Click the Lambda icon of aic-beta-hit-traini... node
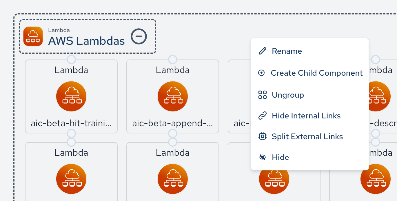Screen dimensions: 397x201 click(x=71, y=96)
